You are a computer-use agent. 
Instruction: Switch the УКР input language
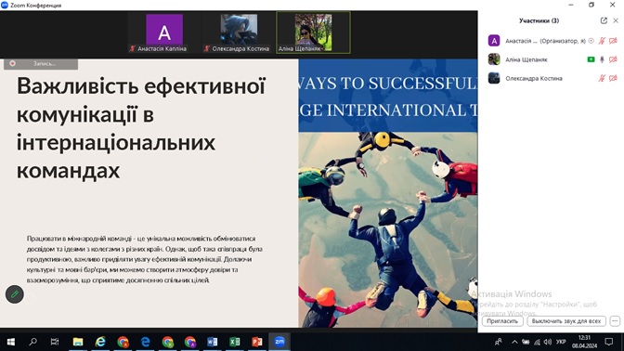tap(561, 342)
